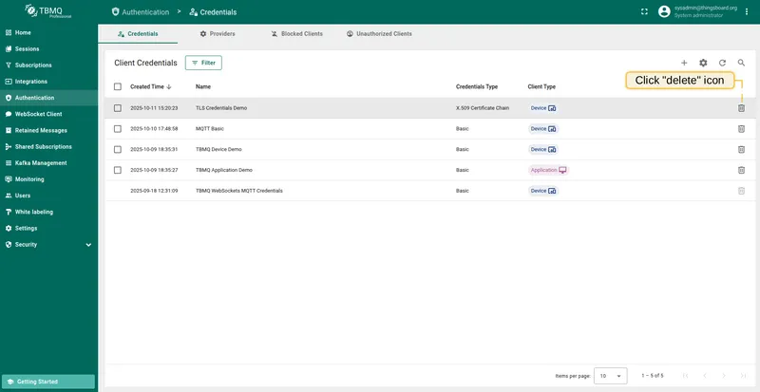Screen dimensions: 760x392
Task: Select all rows header checkbox
Action: click(118, 86)
